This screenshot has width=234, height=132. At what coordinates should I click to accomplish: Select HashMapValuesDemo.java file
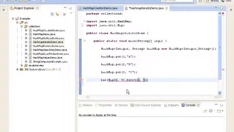[x=48, y=58]
